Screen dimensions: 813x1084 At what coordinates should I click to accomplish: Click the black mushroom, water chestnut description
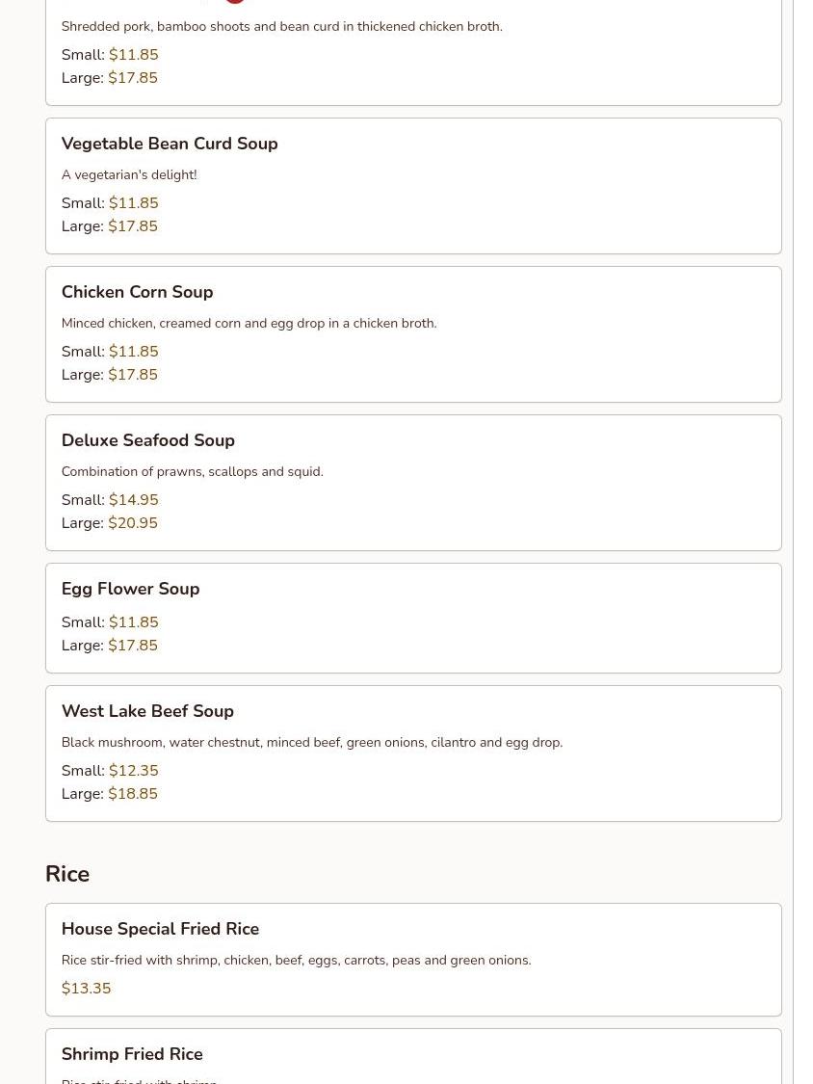tap(311, 742)
